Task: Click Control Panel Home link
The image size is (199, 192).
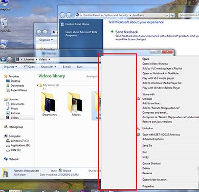Action: 77,24
